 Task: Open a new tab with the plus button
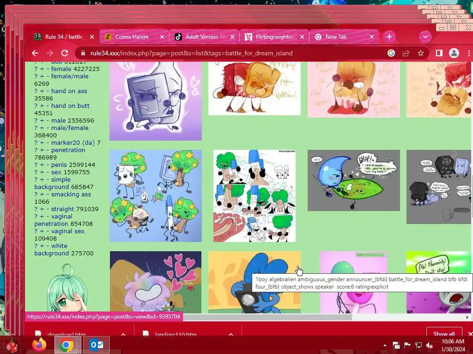click(389, 37)
